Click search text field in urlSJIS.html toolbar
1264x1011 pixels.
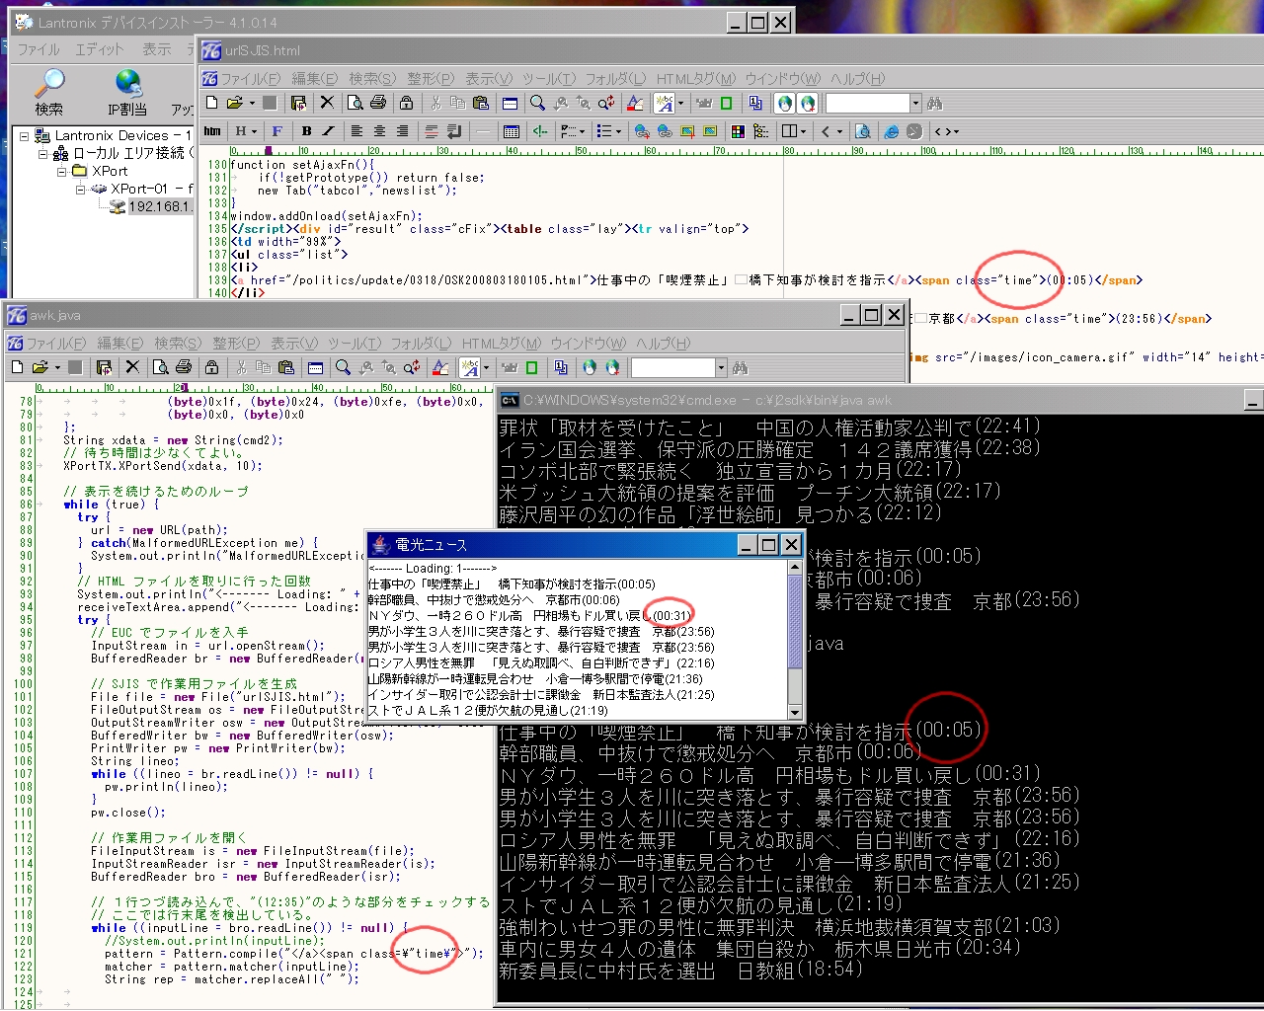click(867, 103)
